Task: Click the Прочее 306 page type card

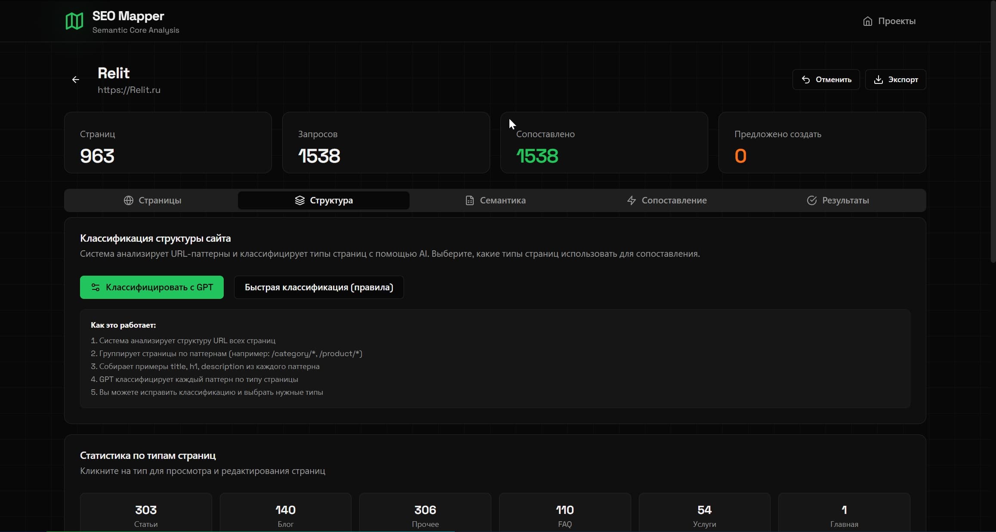Action: [425, 514]
